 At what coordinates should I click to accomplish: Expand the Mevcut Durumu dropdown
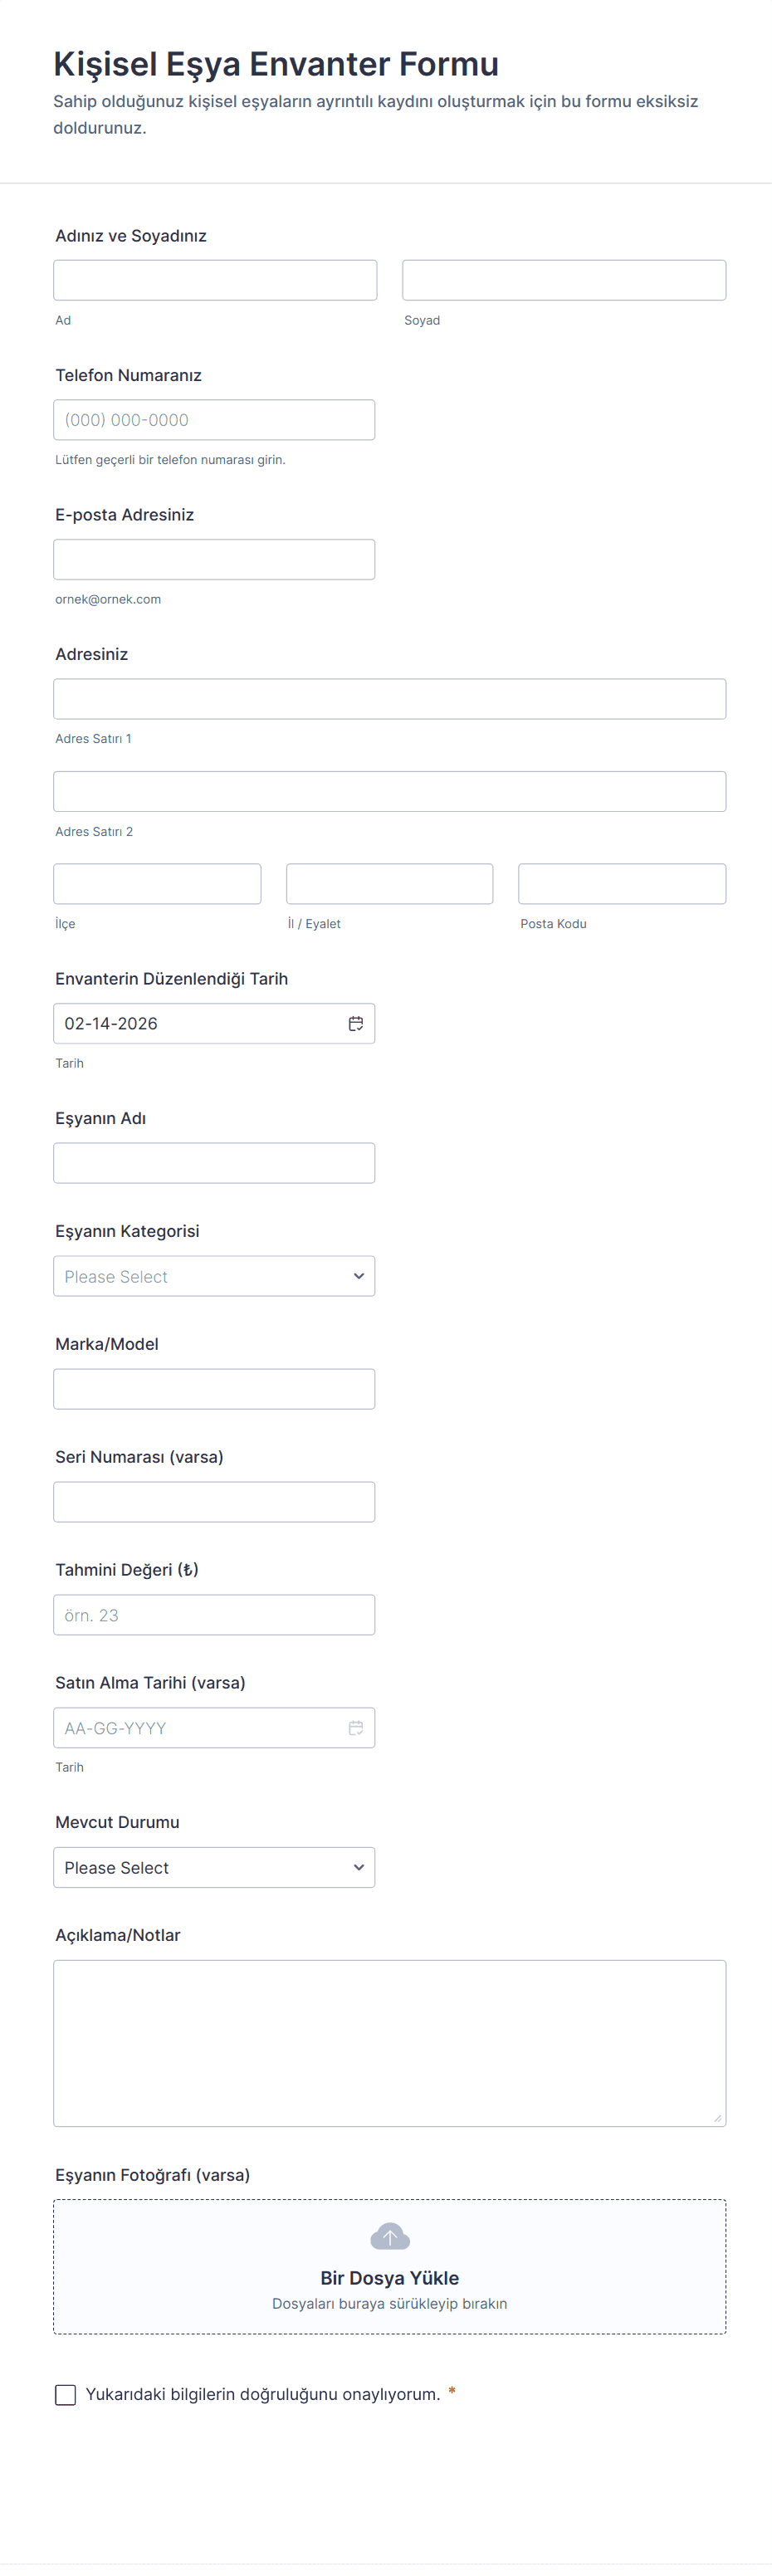(214, 1867)
